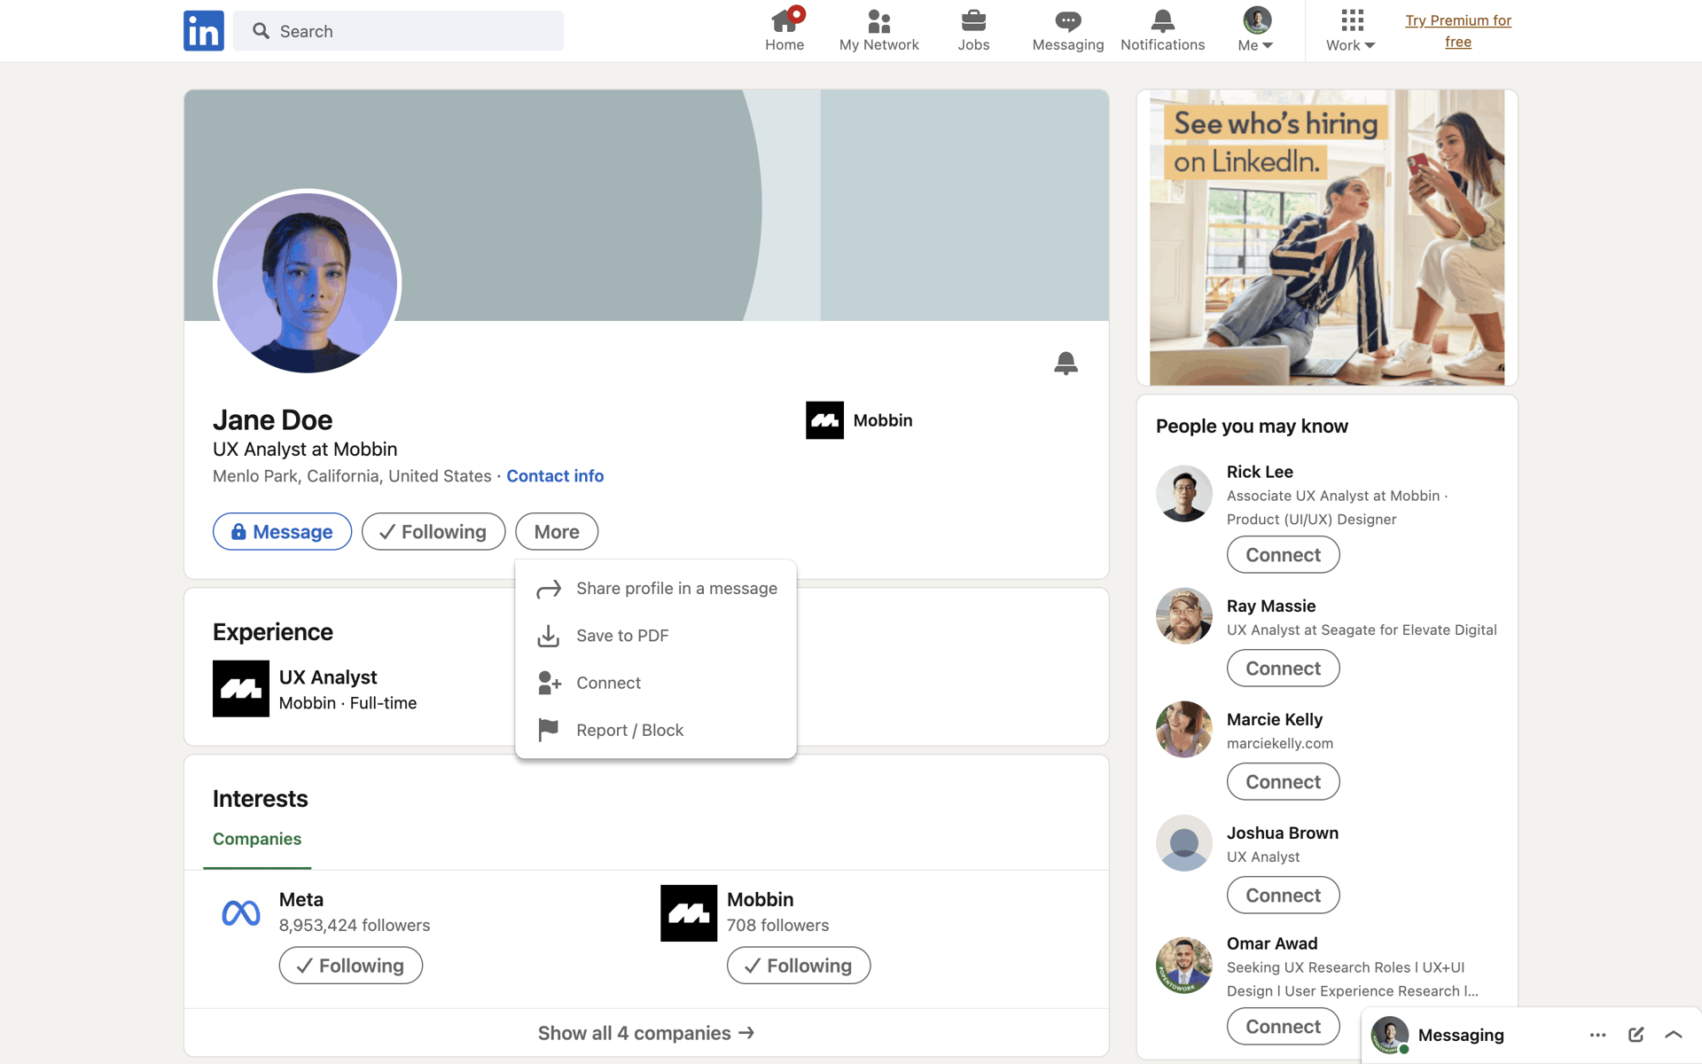The height and width of the screenshot is (1064, 1702).
Task: Compose a new message icon
Action: pyautogui.click(x=1636, y=1035)
